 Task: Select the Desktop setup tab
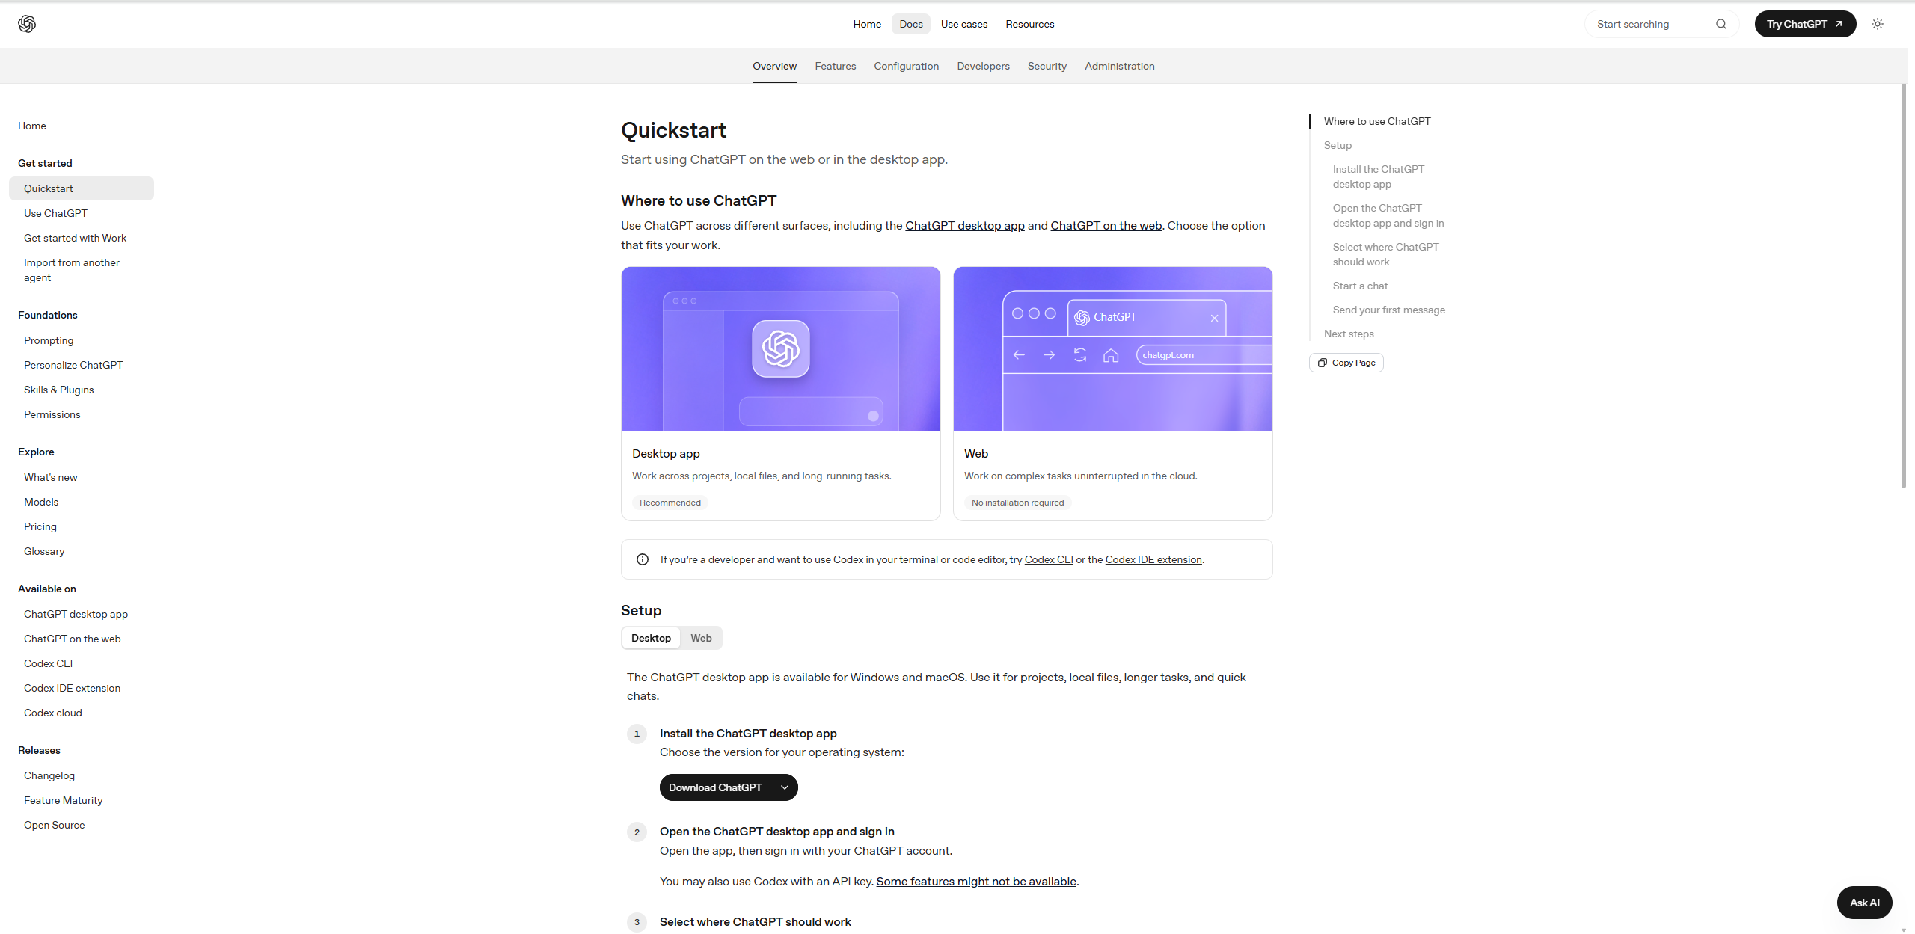click(651, 638)
